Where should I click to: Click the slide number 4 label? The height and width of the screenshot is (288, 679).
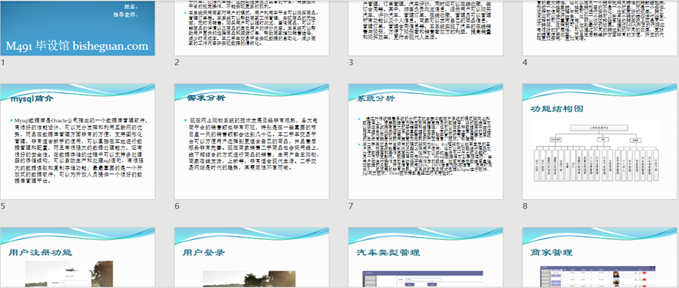pyautogui.click(x=525, y=63)
